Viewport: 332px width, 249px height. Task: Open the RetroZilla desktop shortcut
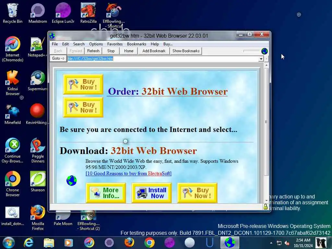coord(88,13)
